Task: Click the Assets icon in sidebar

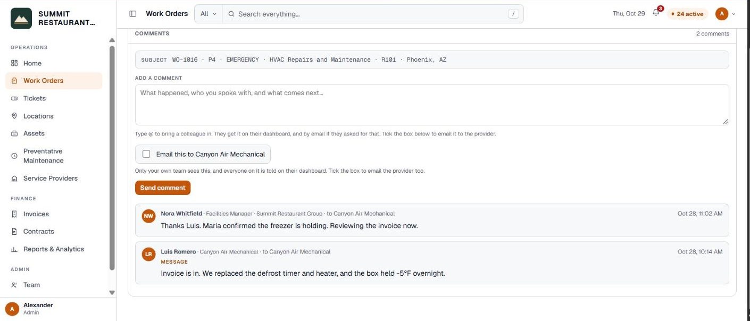Action: 14,133
